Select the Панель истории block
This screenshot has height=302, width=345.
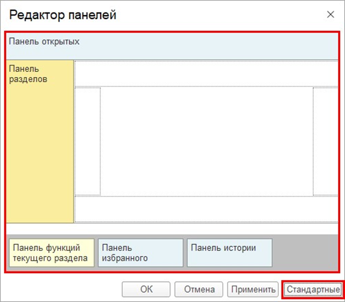coord(229,253)
